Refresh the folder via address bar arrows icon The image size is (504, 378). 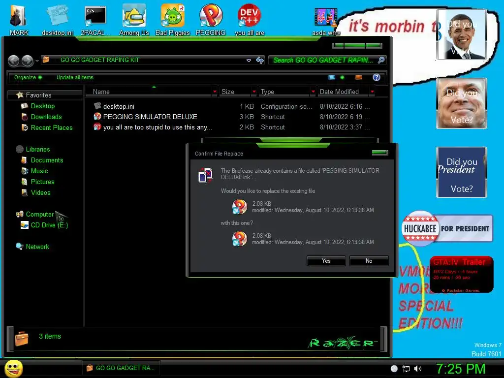point(260,60)
